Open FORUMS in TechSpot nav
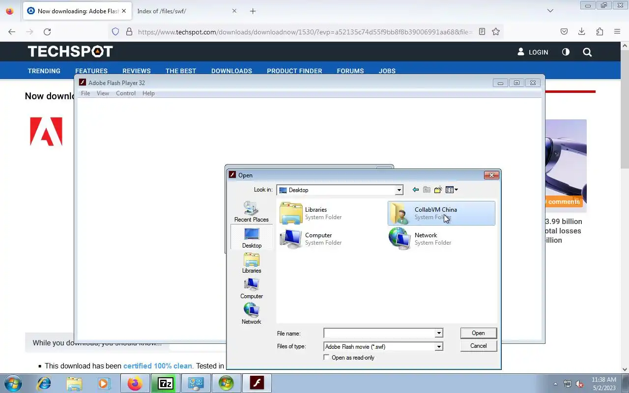Image resolution: width=629 pixels, height=393 pixels. click(x=350, y=71)
